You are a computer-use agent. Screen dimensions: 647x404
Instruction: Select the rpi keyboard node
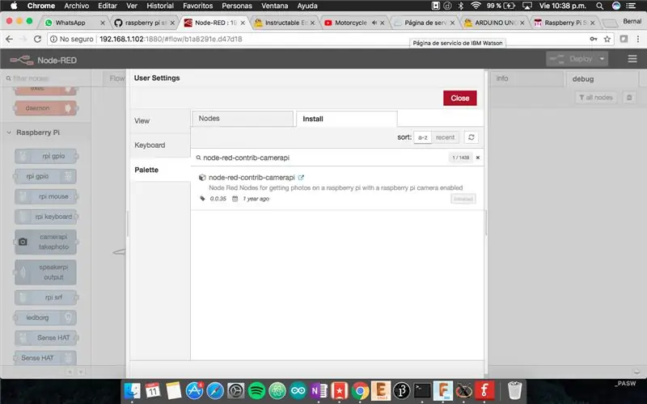click(x=45, y=217)
